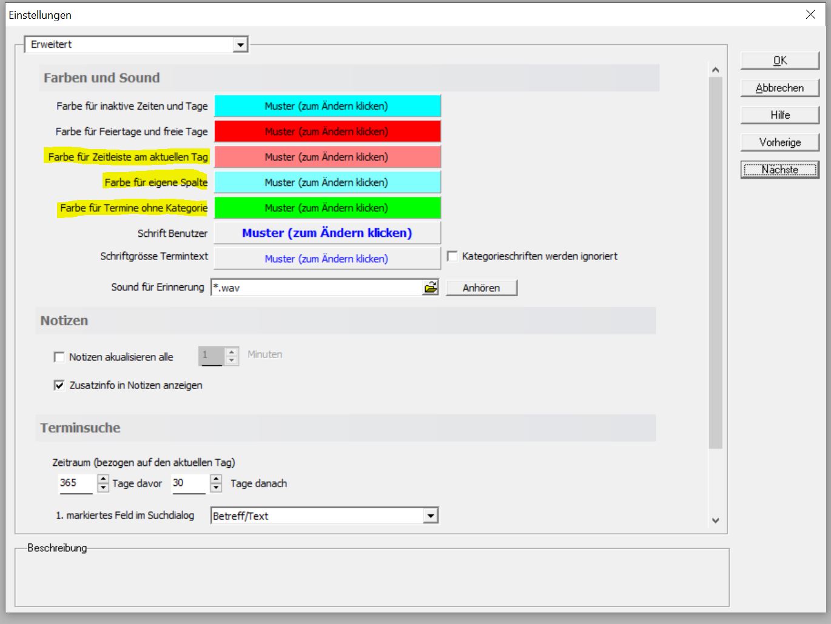Change the green color for Termine ohne Kategorie
The image size is (831, 624).
(x=328, y=208)
